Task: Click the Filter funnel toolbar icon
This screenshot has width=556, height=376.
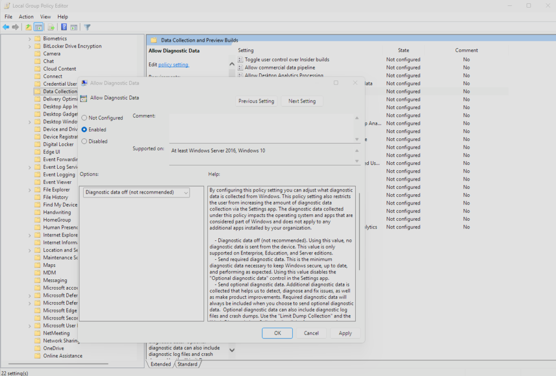Action: point(87,27)
